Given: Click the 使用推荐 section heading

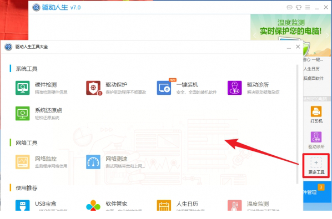Looking at the screenshot, I should (x=27, y=188).
